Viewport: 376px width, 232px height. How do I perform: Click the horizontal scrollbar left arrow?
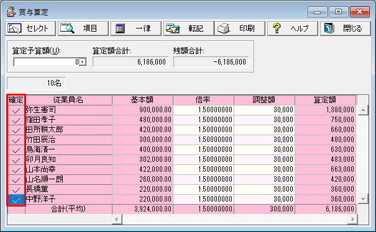point(117,219)
